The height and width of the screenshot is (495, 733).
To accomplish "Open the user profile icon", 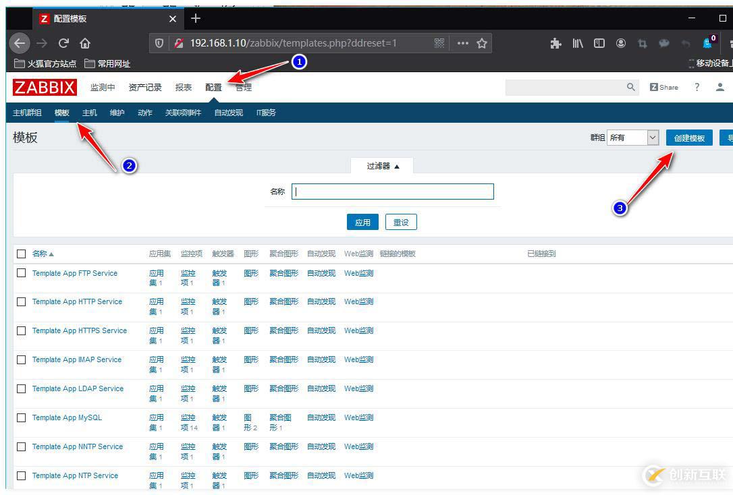I will point(720,87).
